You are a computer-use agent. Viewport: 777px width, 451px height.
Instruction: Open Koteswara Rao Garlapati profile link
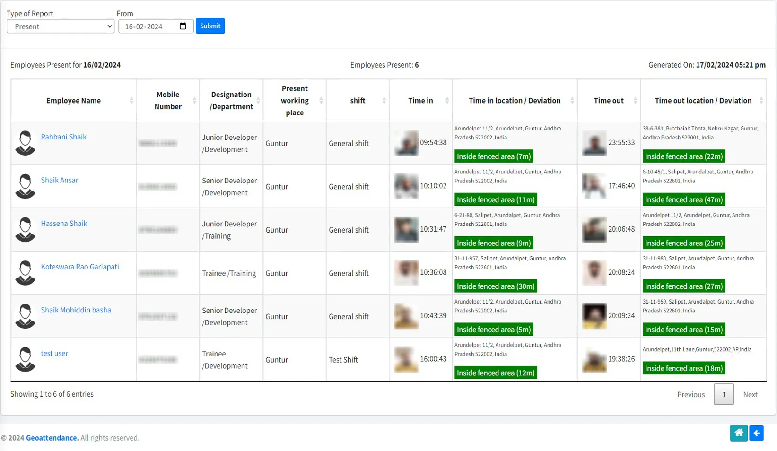coord(79,267)
